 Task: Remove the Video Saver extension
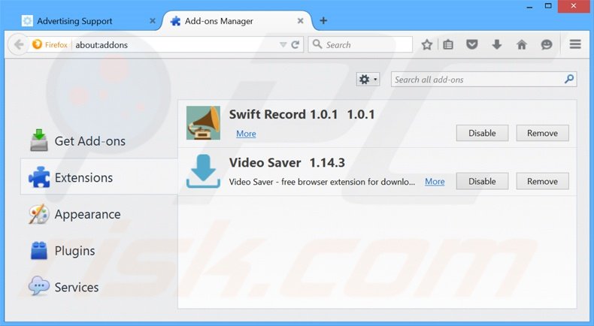pyautogui.click(x=542, y=181)
